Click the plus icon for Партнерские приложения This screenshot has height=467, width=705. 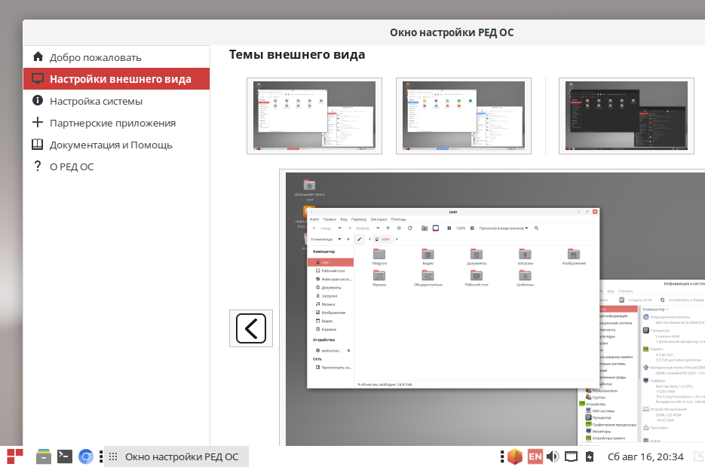click(38, 123)
